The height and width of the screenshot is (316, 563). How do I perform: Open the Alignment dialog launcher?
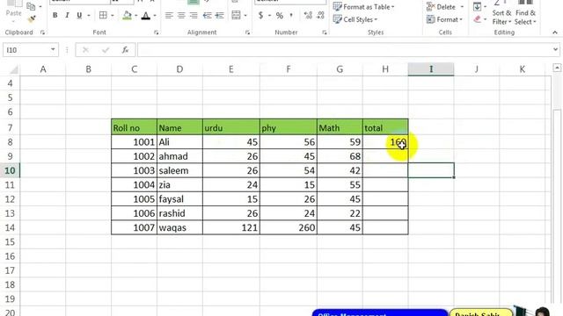click(x=247, y=32)
